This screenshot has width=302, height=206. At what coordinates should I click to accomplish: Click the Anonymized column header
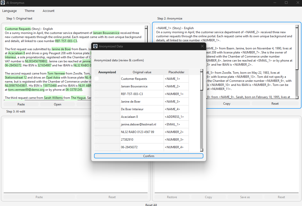point(107,72)
